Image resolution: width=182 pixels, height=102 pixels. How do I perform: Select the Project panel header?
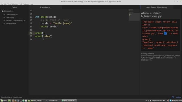[x=14, y=7]
